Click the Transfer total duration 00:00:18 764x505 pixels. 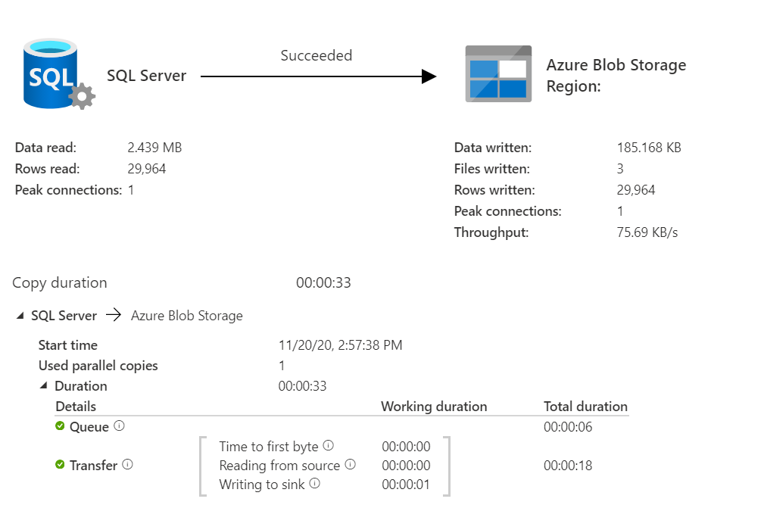coord(568,466)
